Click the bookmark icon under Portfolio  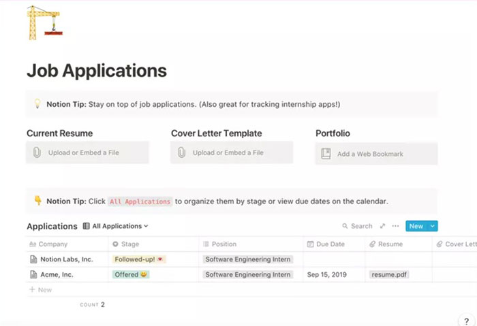tap(326, 154)
